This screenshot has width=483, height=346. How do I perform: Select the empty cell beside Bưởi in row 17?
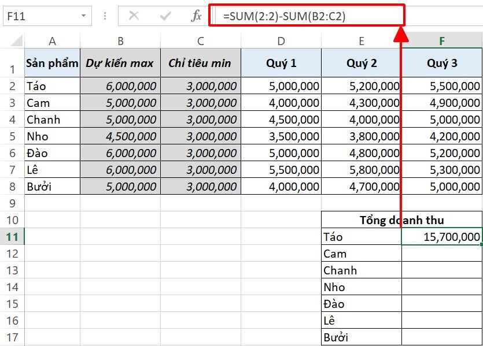click(441, 337)
